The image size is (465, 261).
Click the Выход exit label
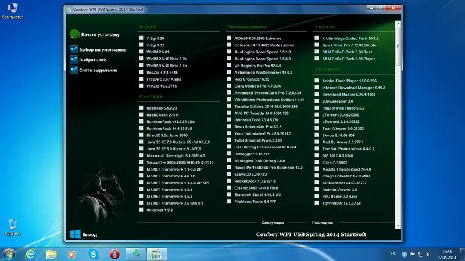pos(90,235)
